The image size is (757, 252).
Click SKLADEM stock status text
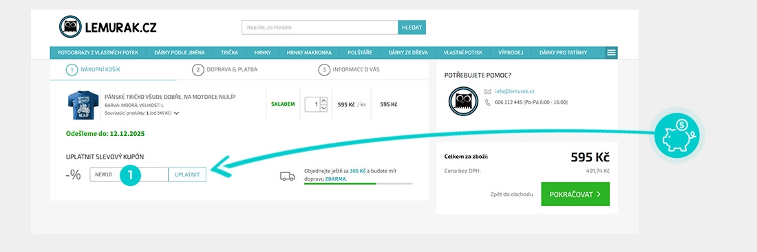[283, 104]
